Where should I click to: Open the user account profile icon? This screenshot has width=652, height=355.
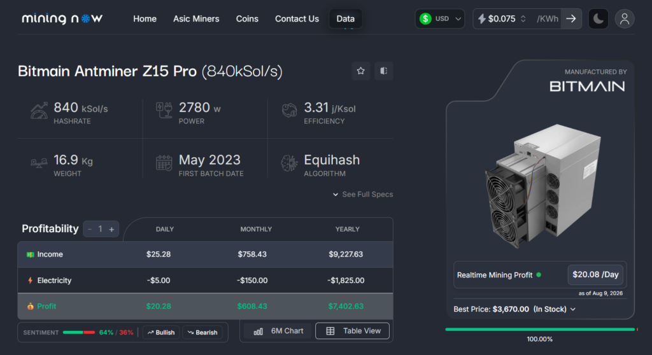coord(624,18)
